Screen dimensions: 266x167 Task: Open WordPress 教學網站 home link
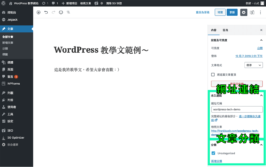coord(24,3)
